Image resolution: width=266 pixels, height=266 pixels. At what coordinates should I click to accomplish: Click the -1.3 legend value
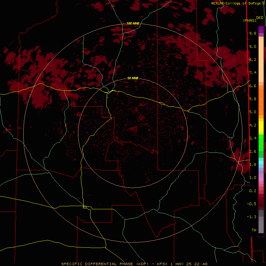pyautogui.click(x=252, y=217)
